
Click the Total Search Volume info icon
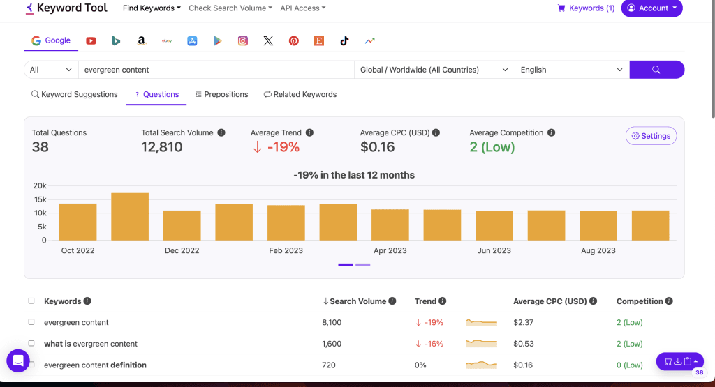221,132
